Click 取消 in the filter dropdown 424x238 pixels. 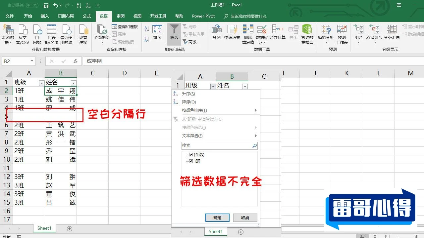245,218
